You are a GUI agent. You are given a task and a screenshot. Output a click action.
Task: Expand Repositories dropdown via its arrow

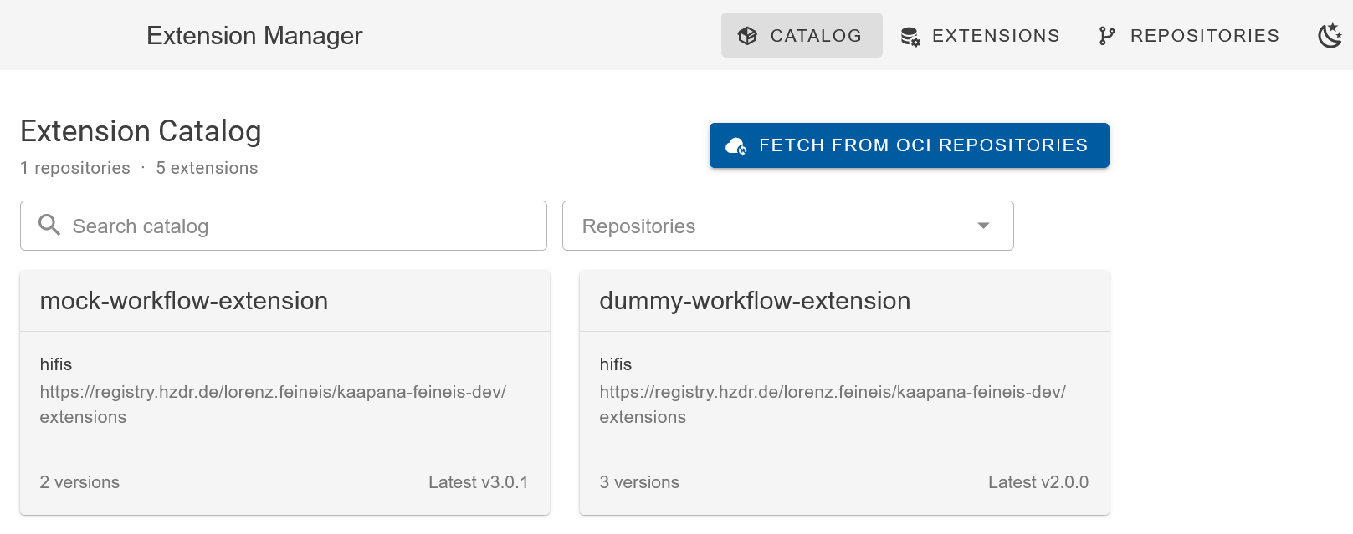(984, 226)
